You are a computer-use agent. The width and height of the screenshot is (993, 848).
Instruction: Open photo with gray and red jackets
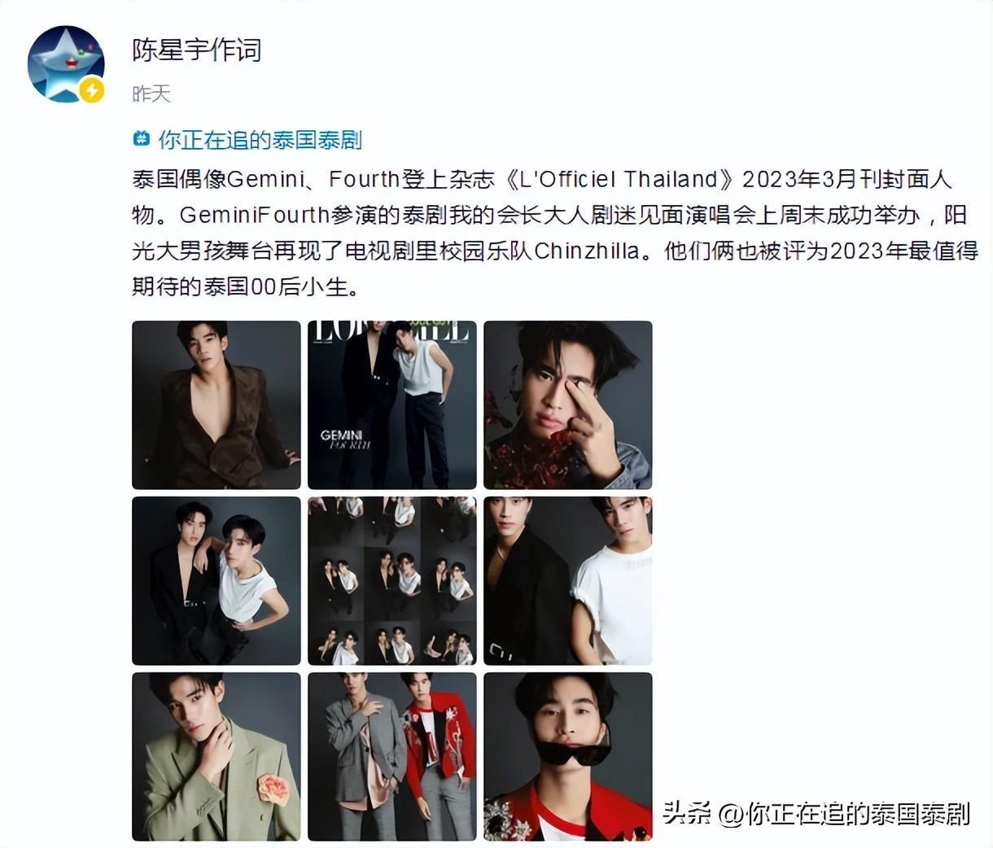392,757
